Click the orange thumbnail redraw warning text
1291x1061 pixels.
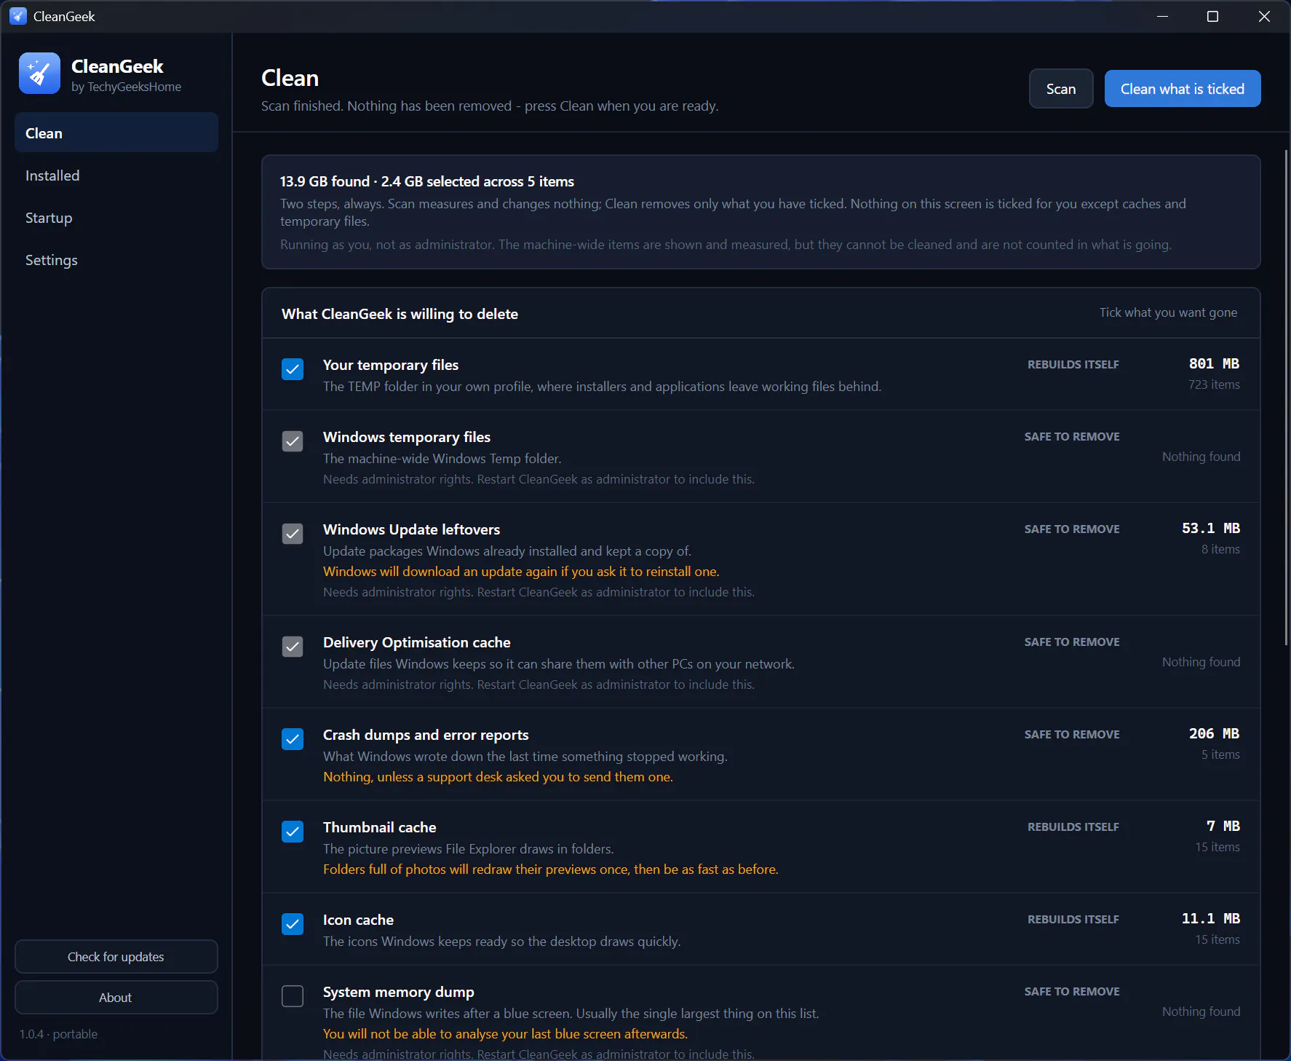click(551, 869)
